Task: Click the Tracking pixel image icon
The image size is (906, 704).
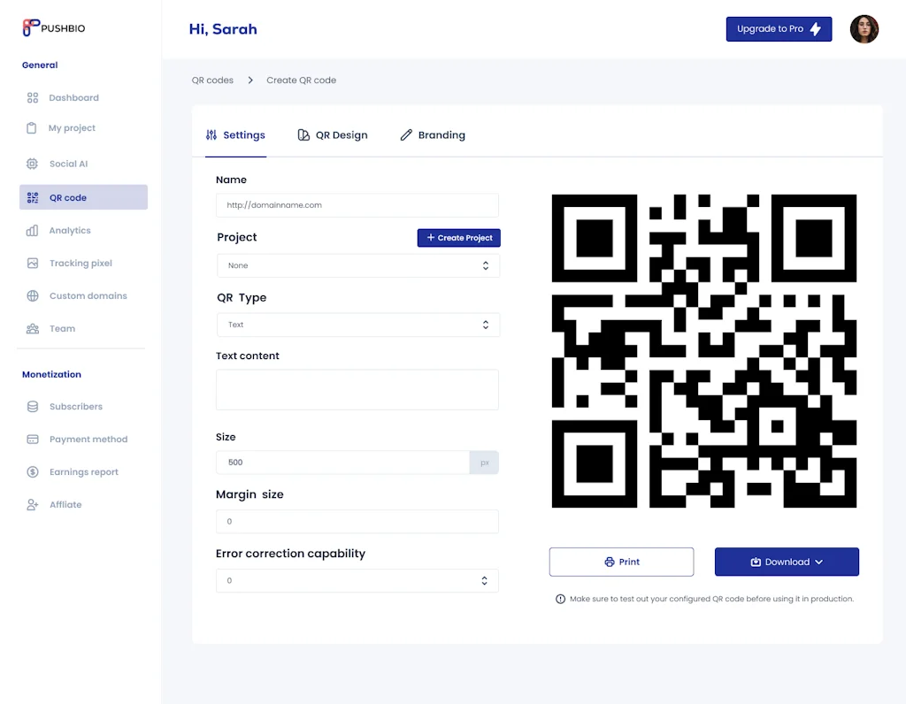Action: [33, 264]
